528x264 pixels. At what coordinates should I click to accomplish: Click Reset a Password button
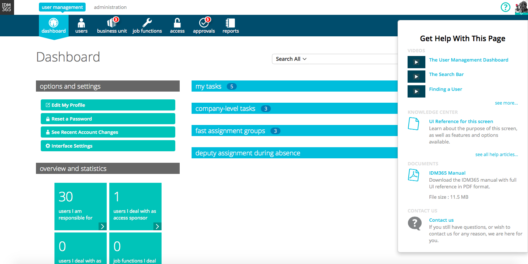tap(108, 119)
